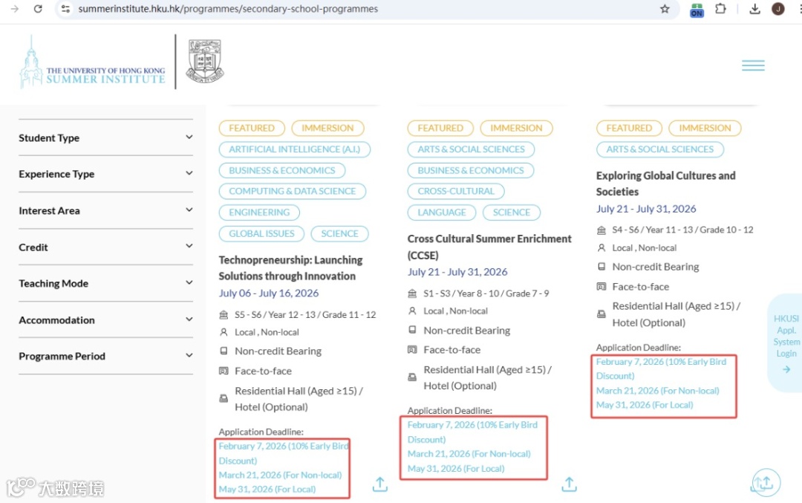Bookmark this page with the star icon
Screen dimensions: 802x503
(x=665, y=9)
